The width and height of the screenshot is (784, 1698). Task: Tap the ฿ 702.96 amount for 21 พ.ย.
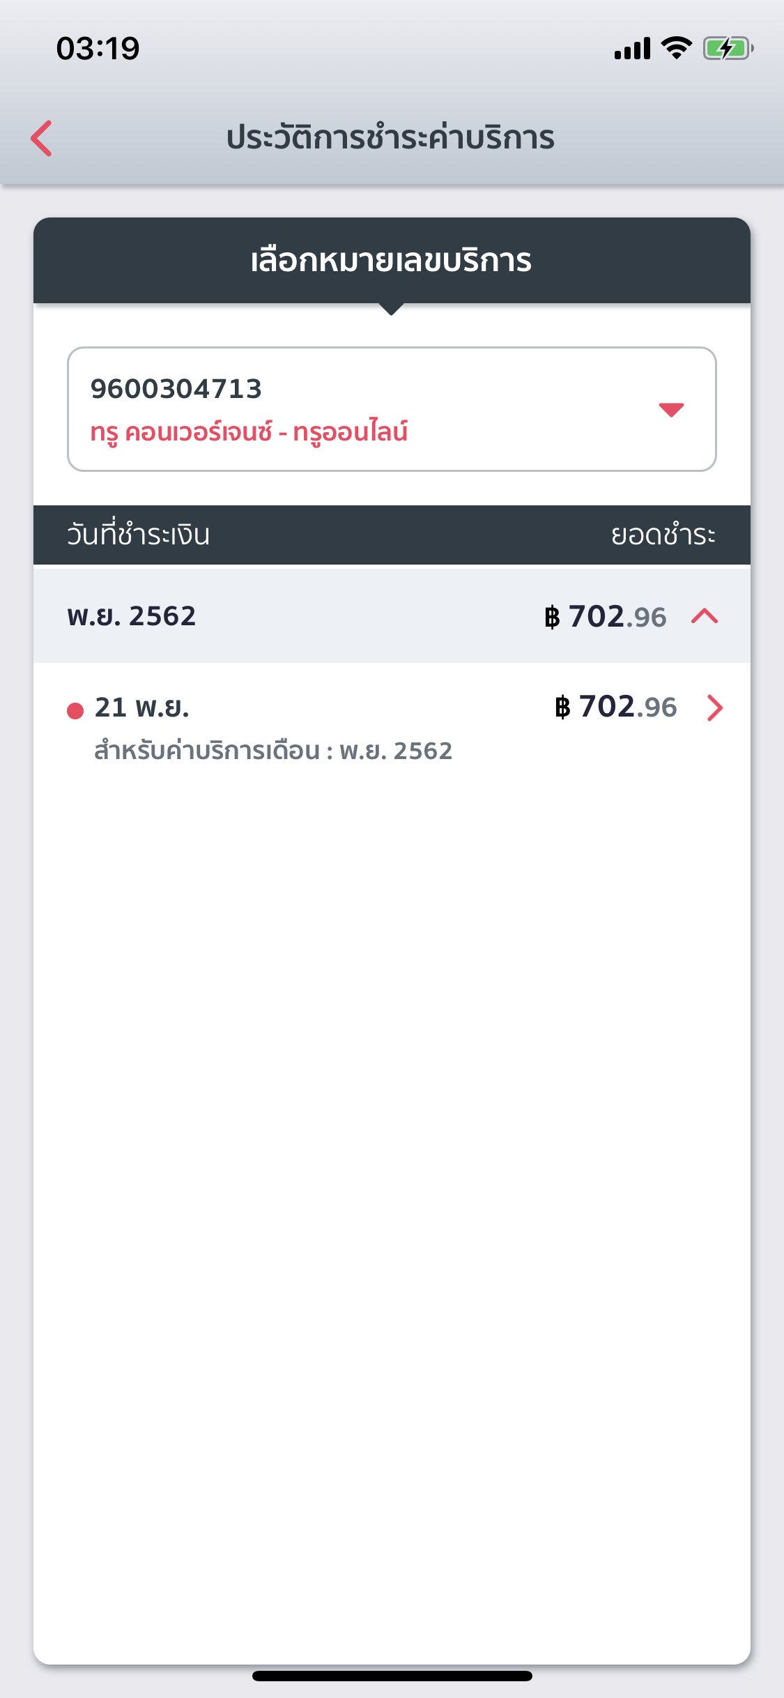(x=616, y=707)
